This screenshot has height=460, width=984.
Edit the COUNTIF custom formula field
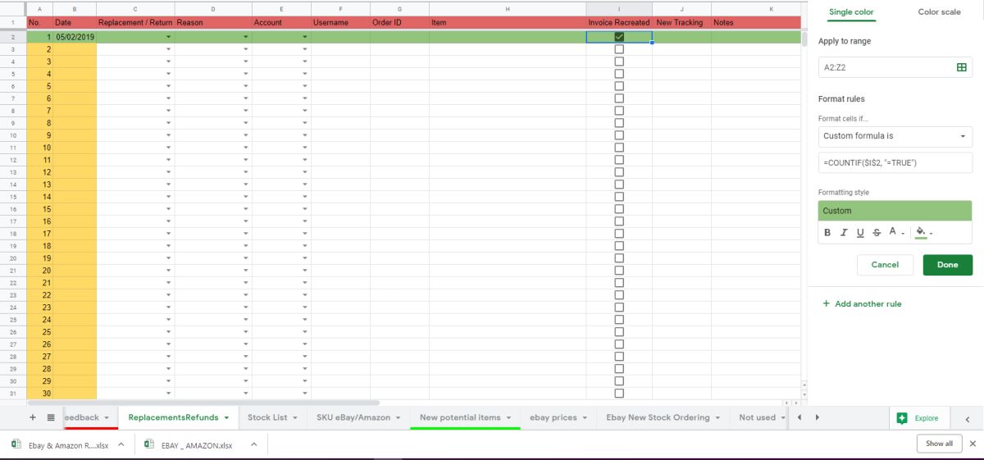[895, 162]
